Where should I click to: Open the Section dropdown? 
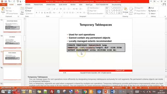point(29,14)
